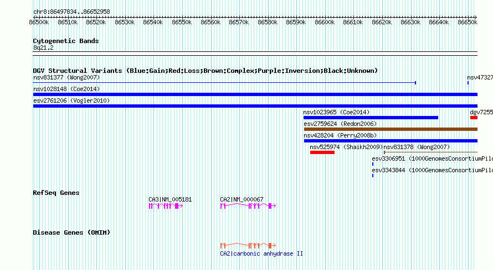Open variant nsv1028148 (Coe2014) label
This screenshot has height=270, width=493.
66,89
